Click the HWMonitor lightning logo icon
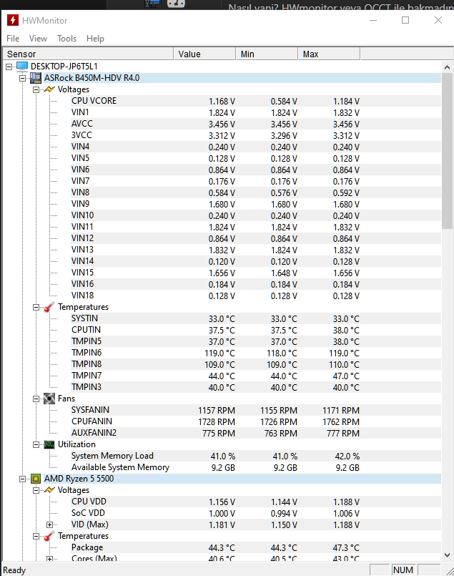 click(12, 20)
